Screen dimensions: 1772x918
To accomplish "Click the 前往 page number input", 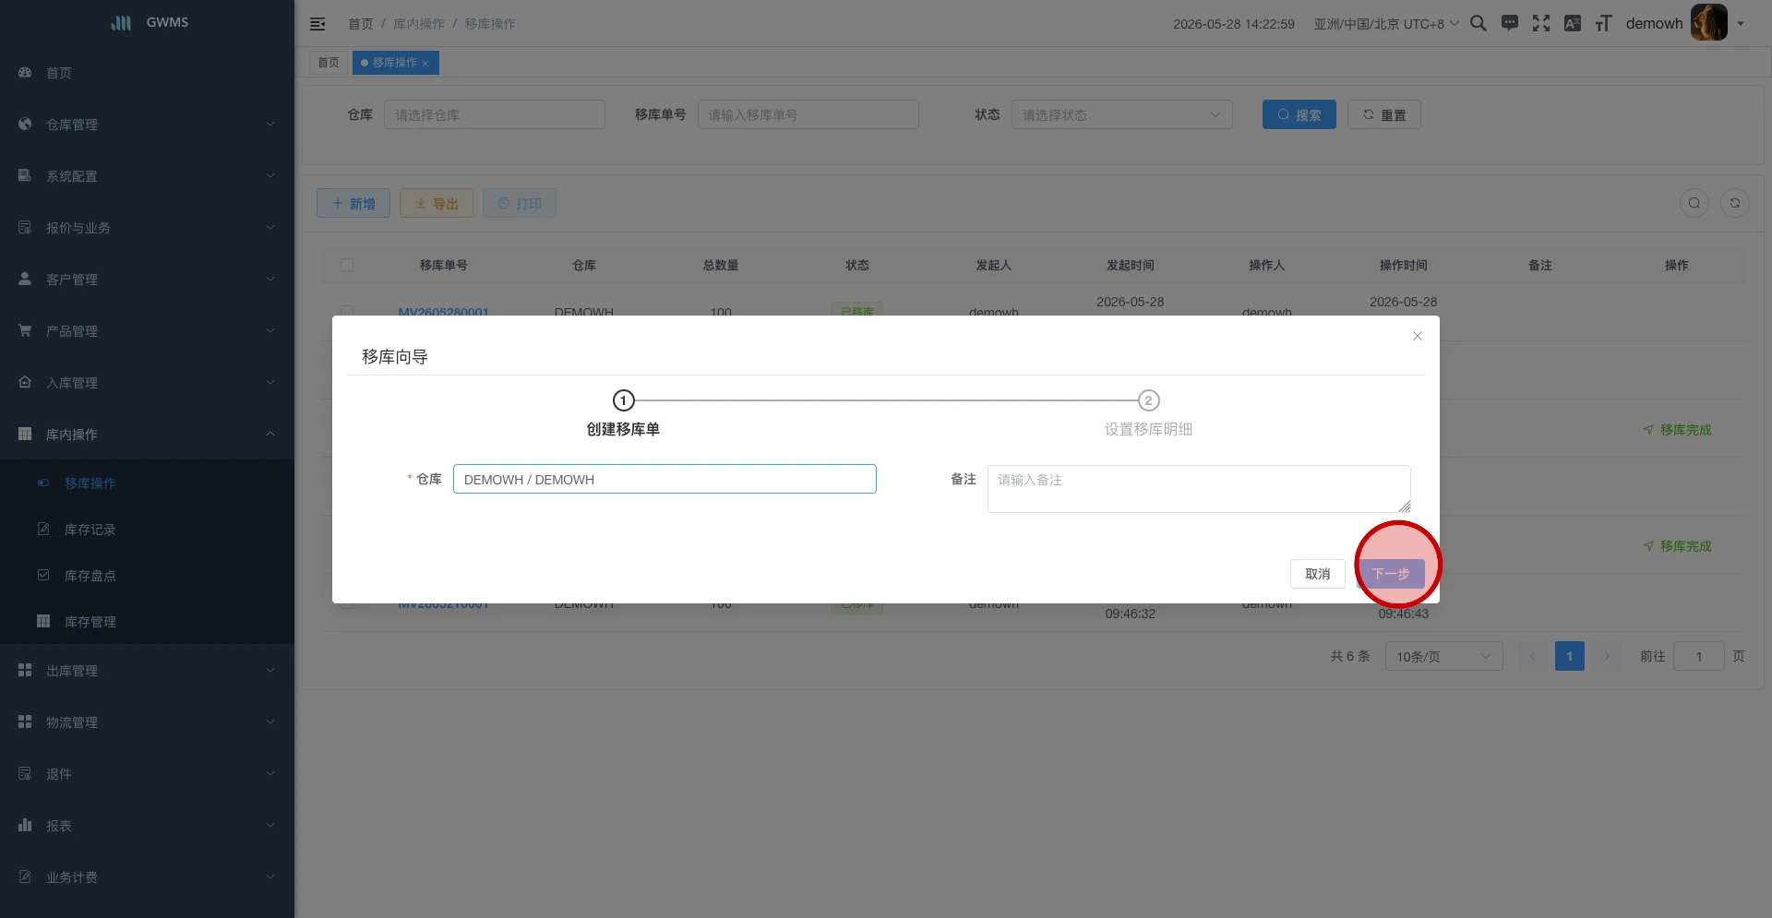I will (1699, 656).
